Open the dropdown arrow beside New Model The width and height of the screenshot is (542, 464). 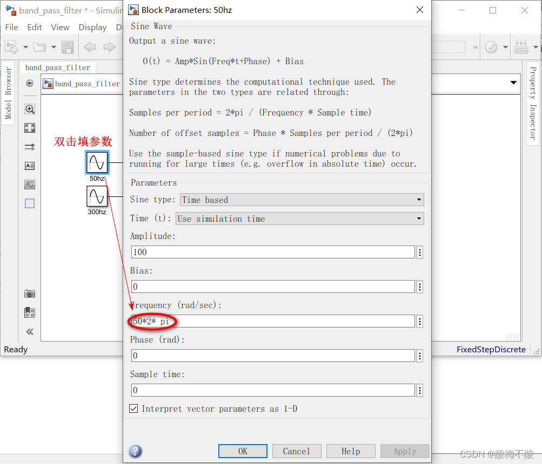click(25, 47)
